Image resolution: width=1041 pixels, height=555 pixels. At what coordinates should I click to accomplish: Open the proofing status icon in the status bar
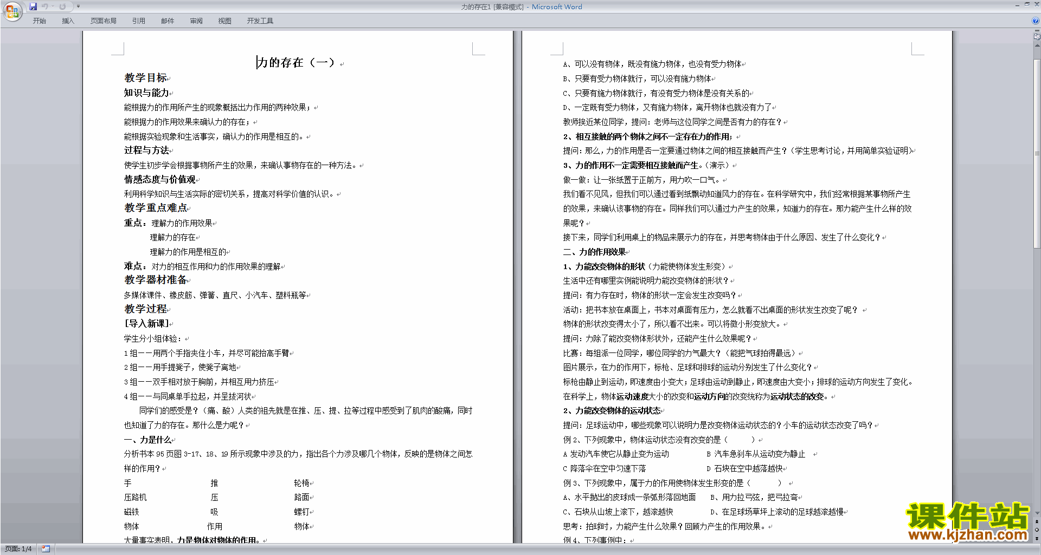pos(46,549)
